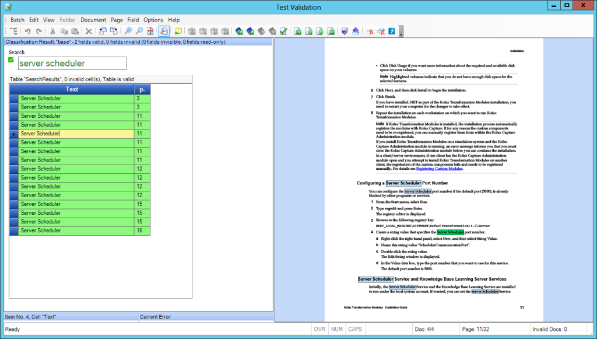
Task: Click the Undo toolbar icon
Action: (27, 32)
